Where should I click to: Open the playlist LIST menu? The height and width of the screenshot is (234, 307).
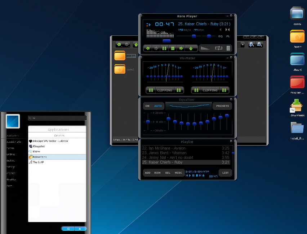tap(225, 173)
